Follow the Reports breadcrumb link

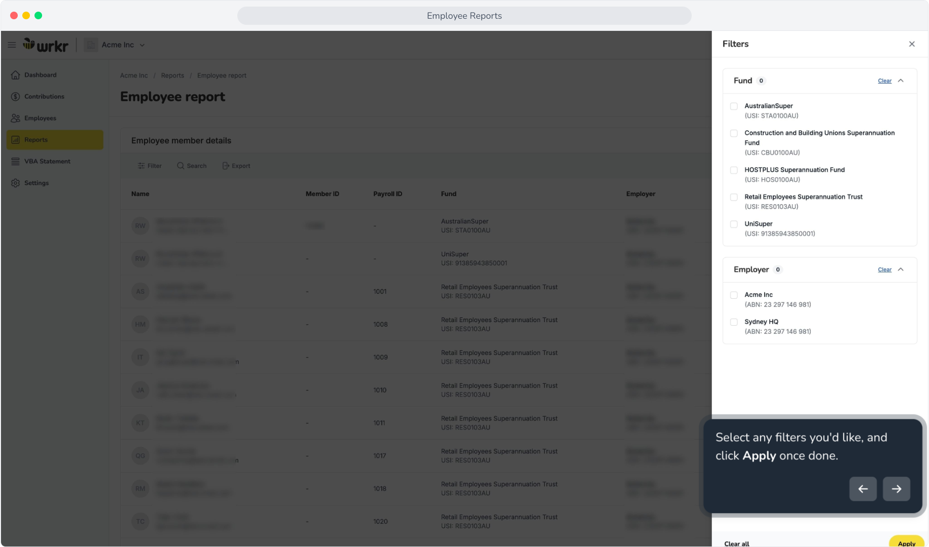point(172,75)
